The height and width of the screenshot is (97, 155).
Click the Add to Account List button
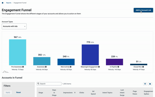coord(143,10)
